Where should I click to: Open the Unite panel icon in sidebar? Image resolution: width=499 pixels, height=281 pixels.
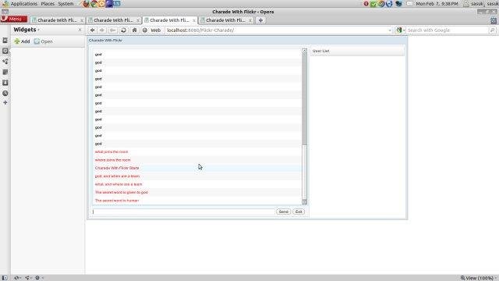point(5,62)
